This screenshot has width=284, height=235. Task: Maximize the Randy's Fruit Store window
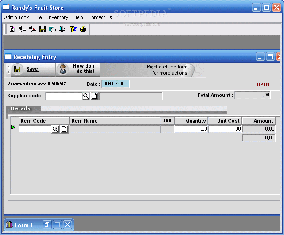click(x=266, y=8)
